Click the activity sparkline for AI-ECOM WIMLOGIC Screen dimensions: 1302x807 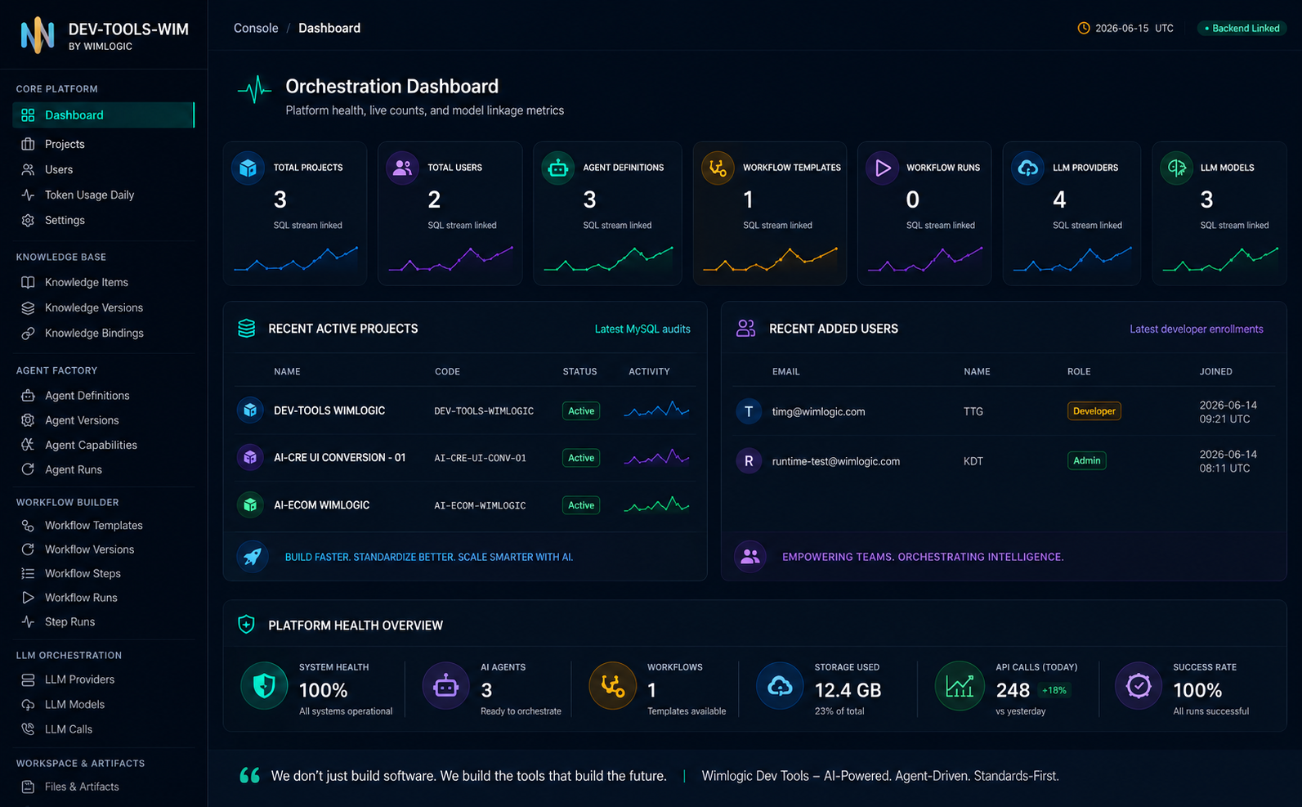tap(656, 504)
